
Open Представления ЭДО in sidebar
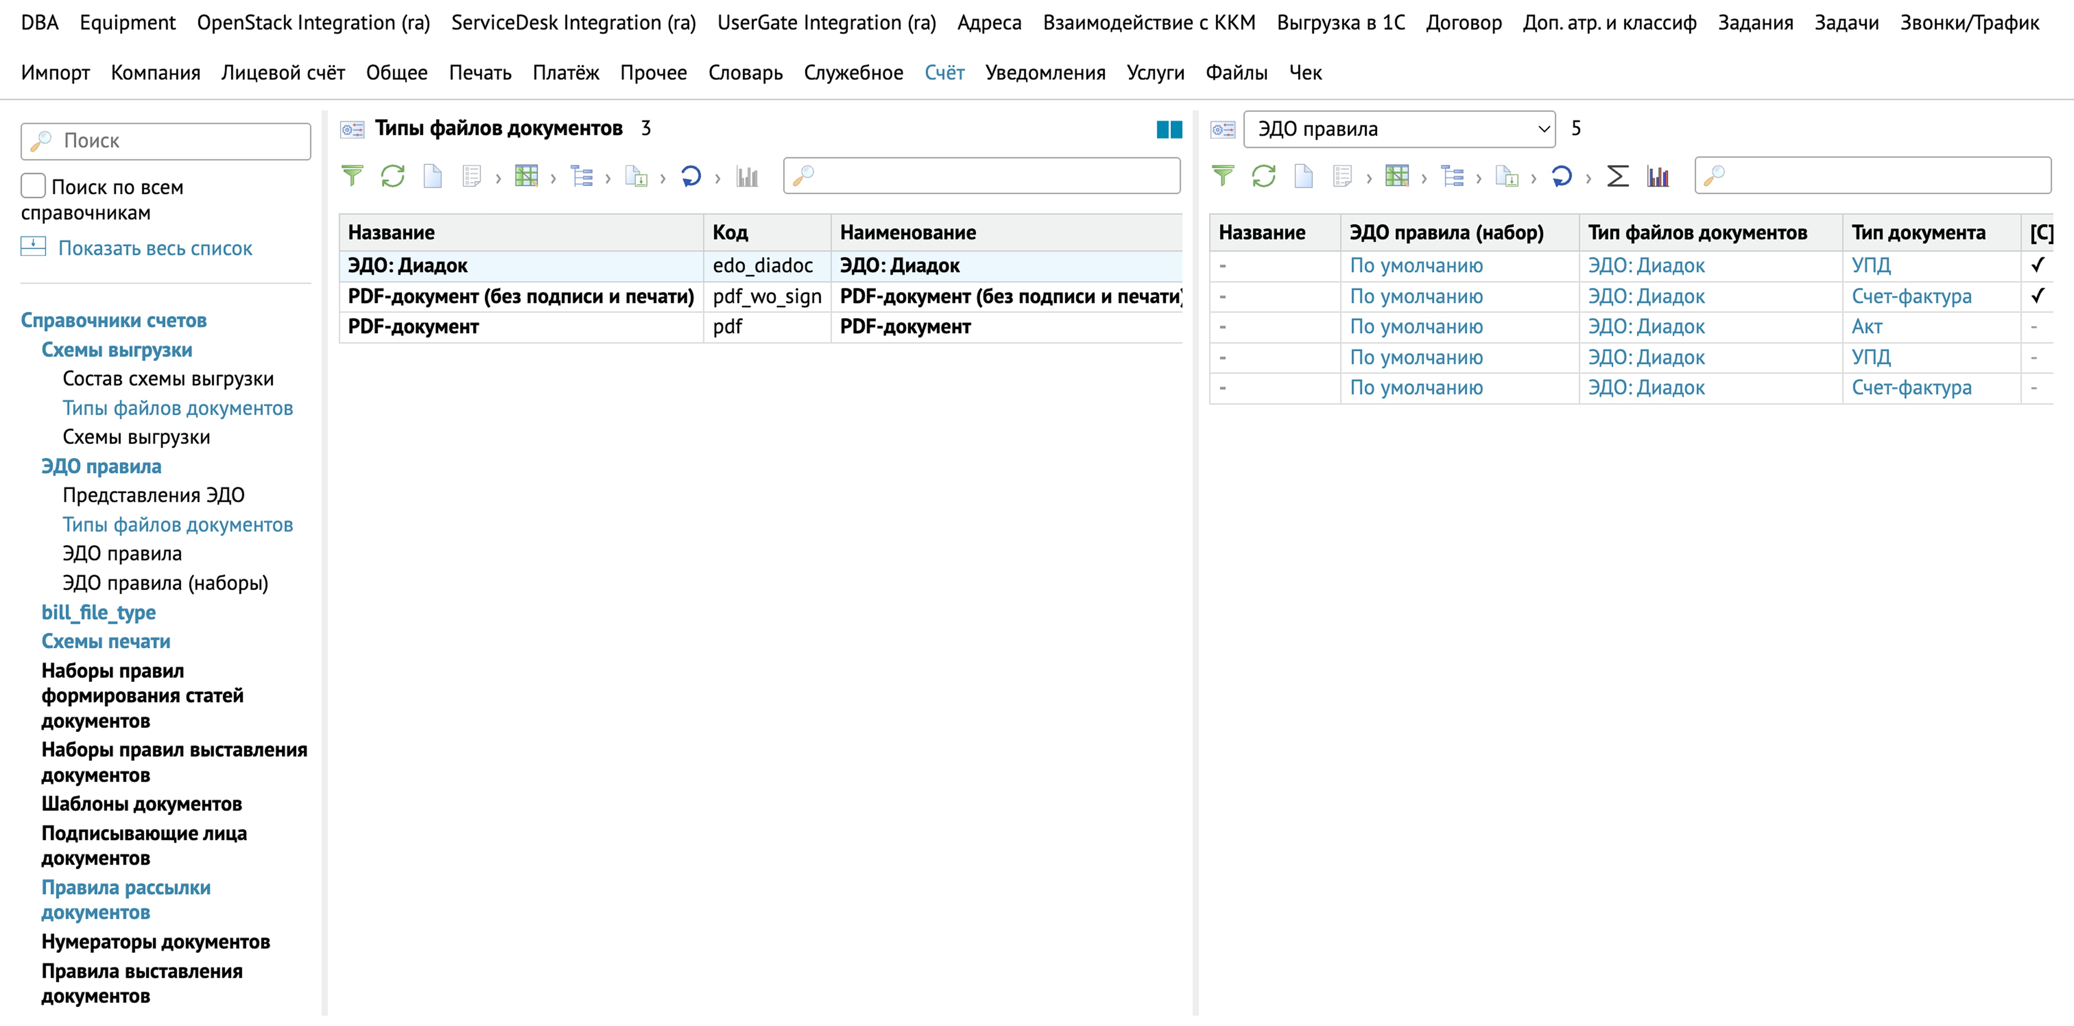pyautogui.click(x=153, y=494)
